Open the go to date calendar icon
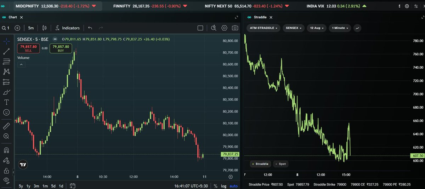The image size is (425, 189). 73,186
